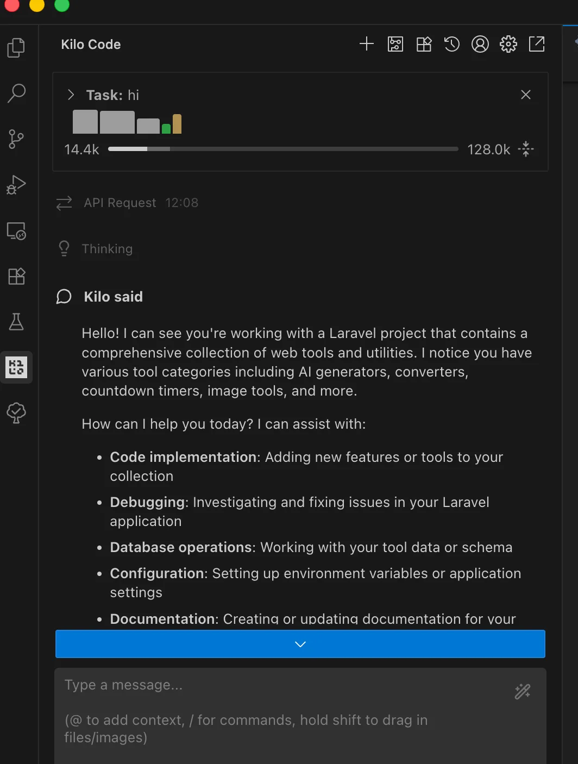
Task: Click the context window progress bar
Action: (x=282, y=149)
